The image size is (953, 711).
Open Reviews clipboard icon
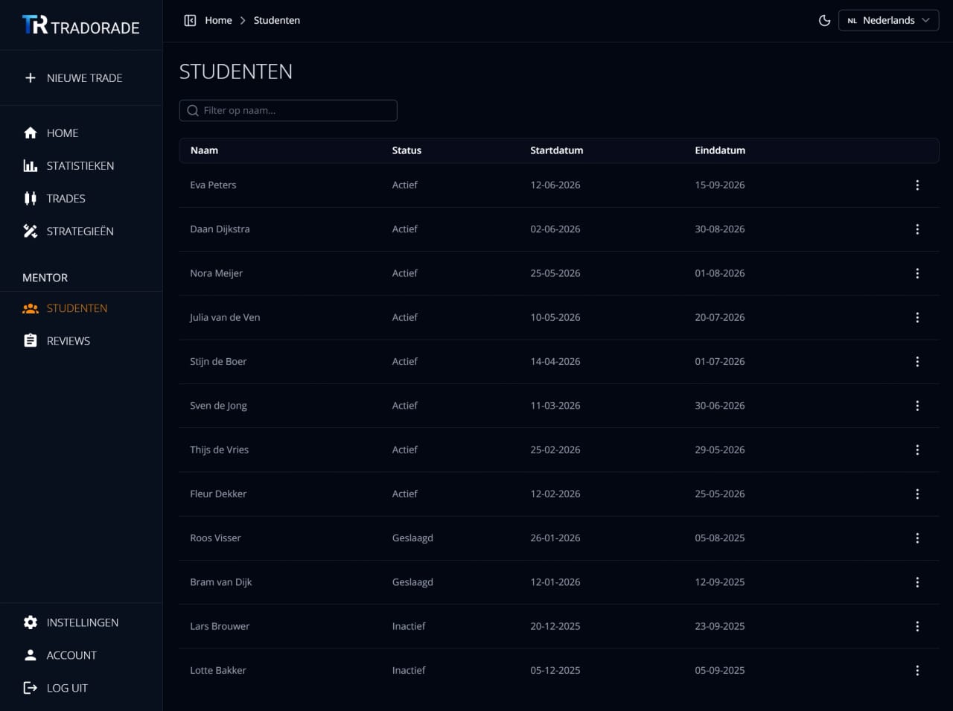click(x=30, y=340)
